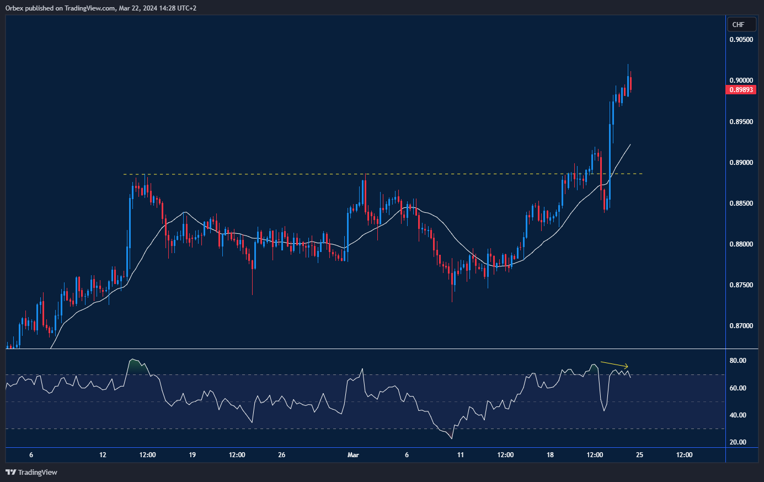Open the Orbex published on TradingView.com link

pyautogui.click(x=99, y=8)
